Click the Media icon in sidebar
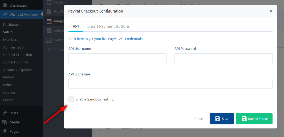Screen dimensions: 284x137 [x=5, y=122]
